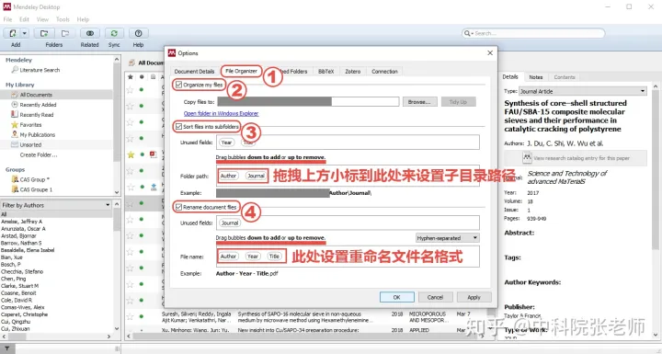The height and width of the screenshot is (354, 662).
Task: Click Open folder in Windows Explorer link
Action: tap(221, 114)
